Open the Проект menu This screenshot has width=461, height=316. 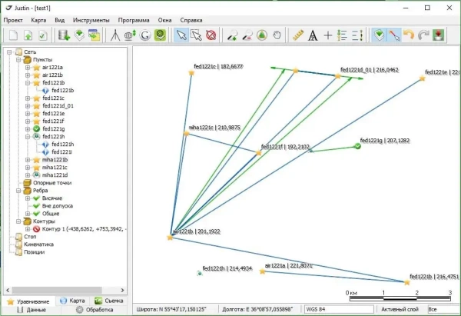pyautogui.click(x=13, y=20)
